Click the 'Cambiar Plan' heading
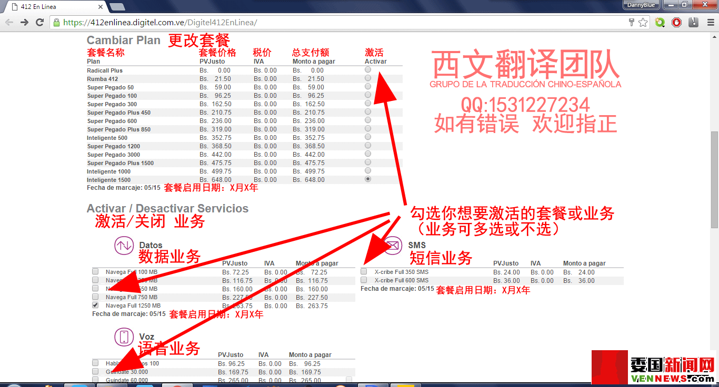This screenshot has width=719, height=387. [x=124, y=40]
